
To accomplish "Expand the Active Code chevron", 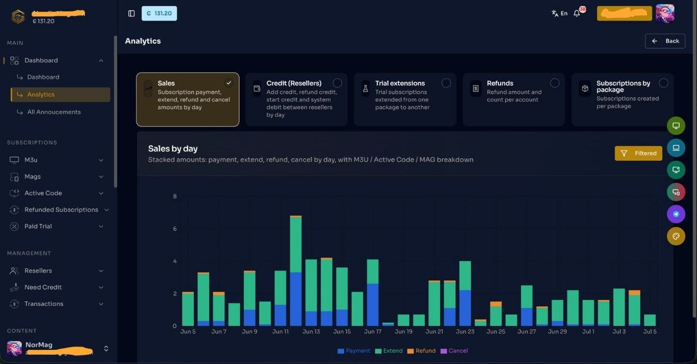I will pyautogui.click(x=101, y=193).
